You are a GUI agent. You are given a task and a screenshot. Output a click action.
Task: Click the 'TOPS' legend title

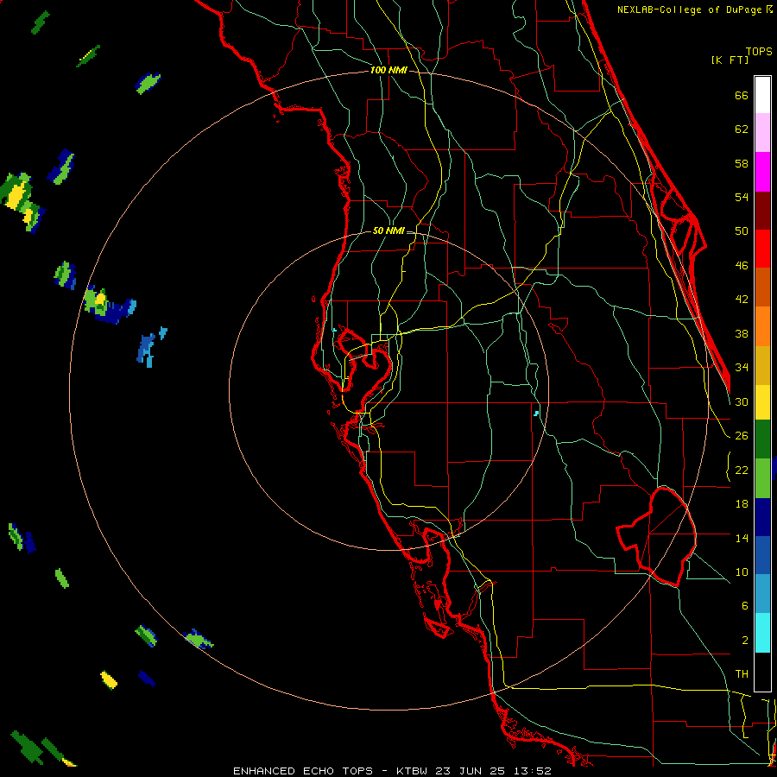tap(759, 51)
